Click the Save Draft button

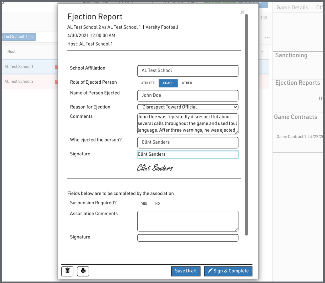186,271
